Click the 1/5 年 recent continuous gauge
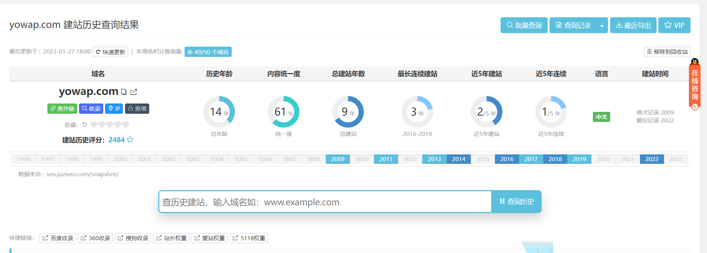707x253 pixels. (551, 112)
